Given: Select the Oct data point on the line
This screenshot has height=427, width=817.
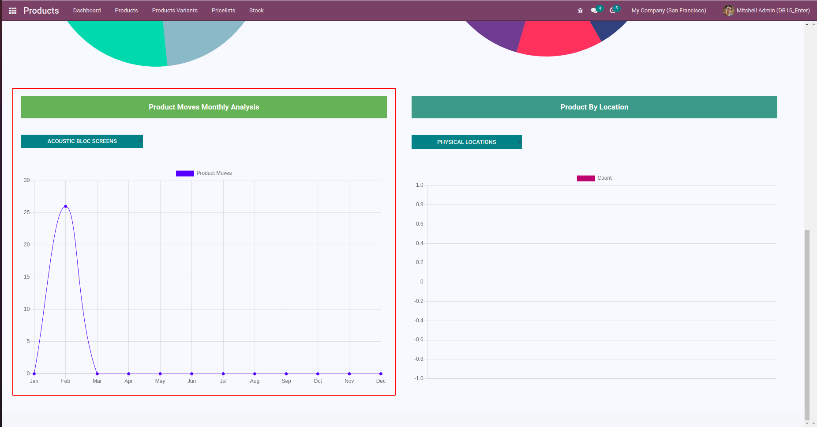Looking at the screenshot, I should [318, 374].
